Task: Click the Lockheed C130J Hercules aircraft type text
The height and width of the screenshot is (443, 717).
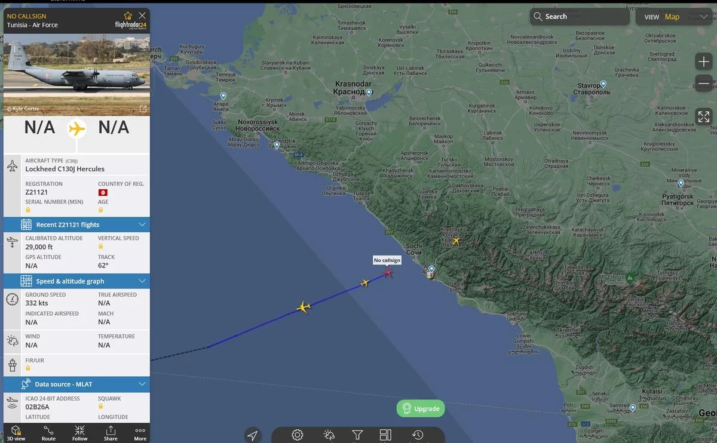Action: click(65, 169)
